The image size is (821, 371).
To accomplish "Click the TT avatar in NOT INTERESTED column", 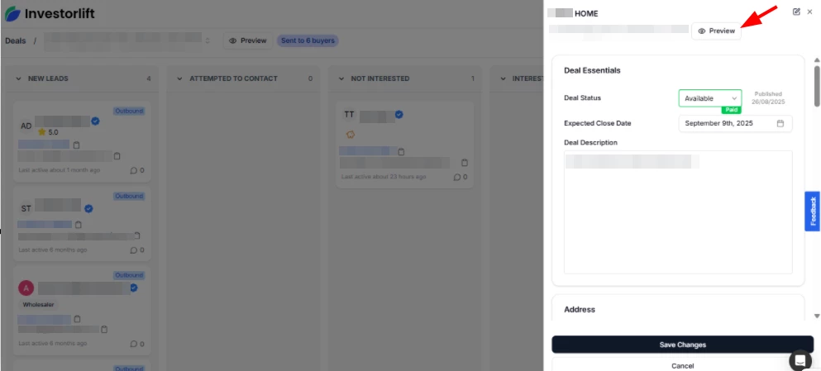I will (x=349, y=114).
